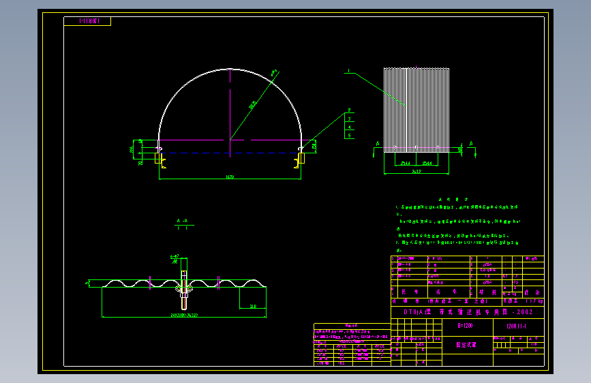The width and height of the screenshot is (591, 383).
Task: Click the 代号 column header in the parts list
Action: pyautogui.click(x=410, y=292)
